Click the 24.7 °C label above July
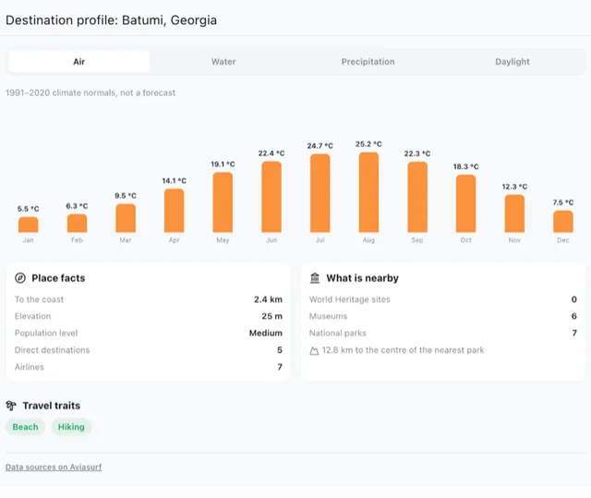The width and height of the screenshot is (591, 498). click(x=320, y=145)
